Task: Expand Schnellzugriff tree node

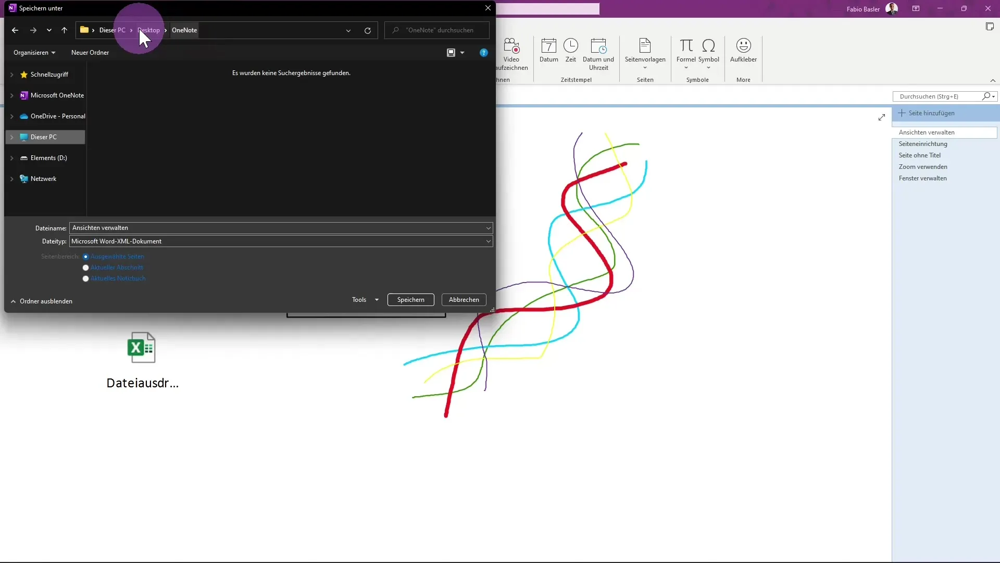Action: [12, 75]
